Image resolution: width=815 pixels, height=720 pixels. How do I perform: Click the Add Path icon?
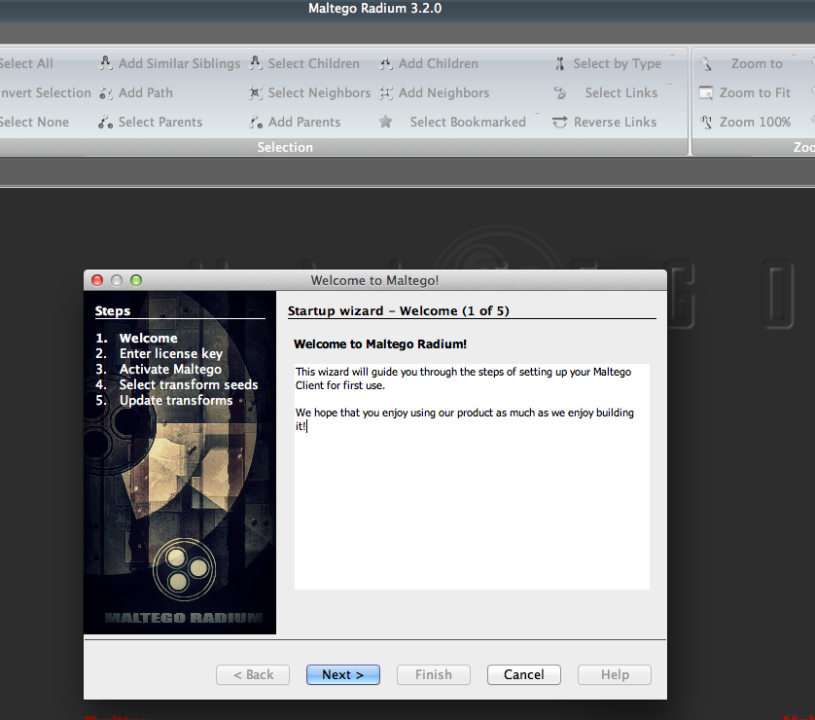pos(105,93)
